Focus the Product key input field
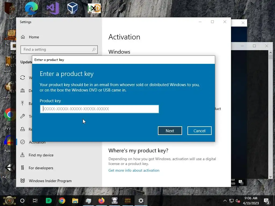Viewport: 275px width, 206px height. pos(99,109)
